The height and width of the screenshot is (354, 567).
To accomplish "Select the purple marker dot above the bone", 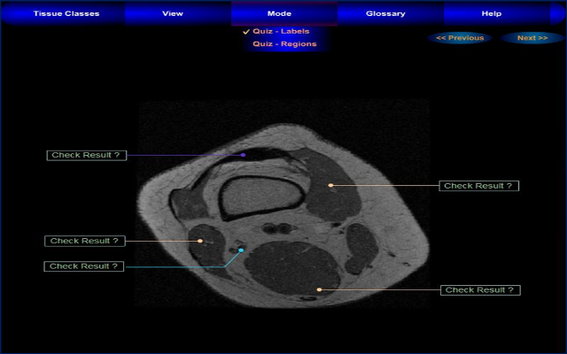I will click(x=244, y=155).
